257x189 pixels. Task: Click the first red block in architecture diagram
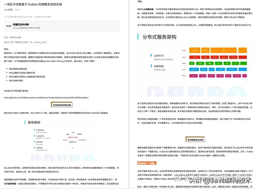click(x=195, y=57)
